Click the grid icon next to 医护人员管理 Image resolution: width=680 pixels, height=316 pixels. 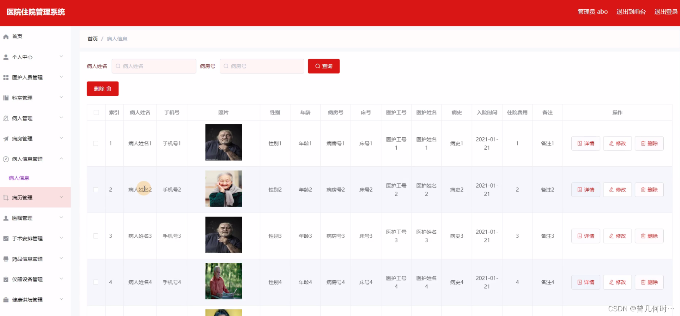pos(6,78)
